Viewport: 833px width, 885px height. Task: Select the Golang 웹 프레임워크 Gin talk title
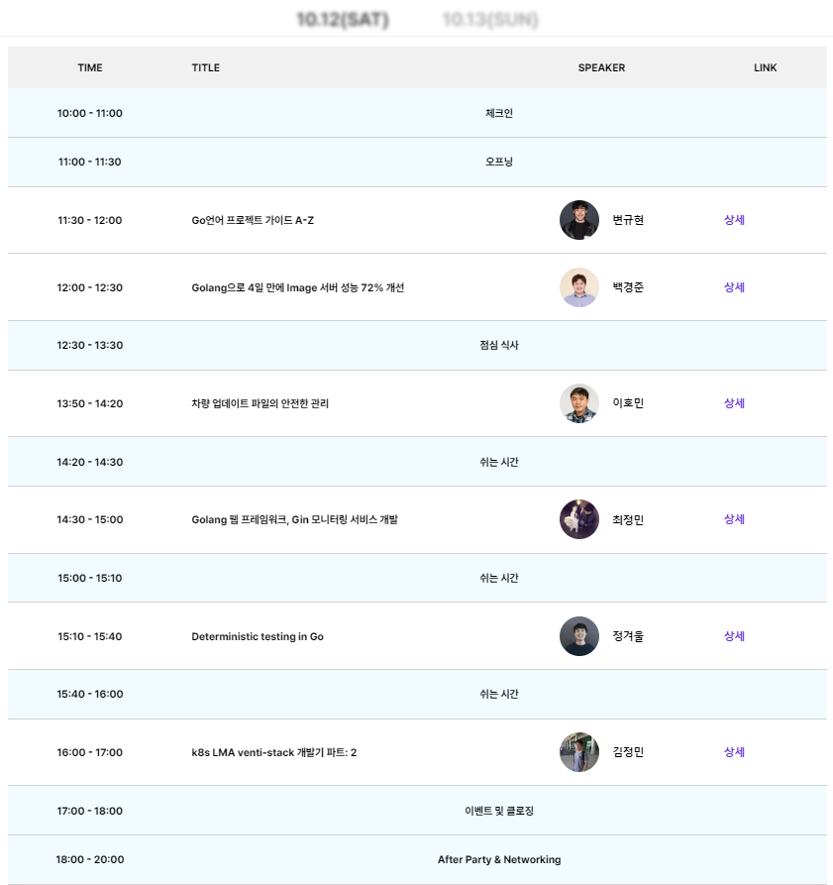pos(294,520)
